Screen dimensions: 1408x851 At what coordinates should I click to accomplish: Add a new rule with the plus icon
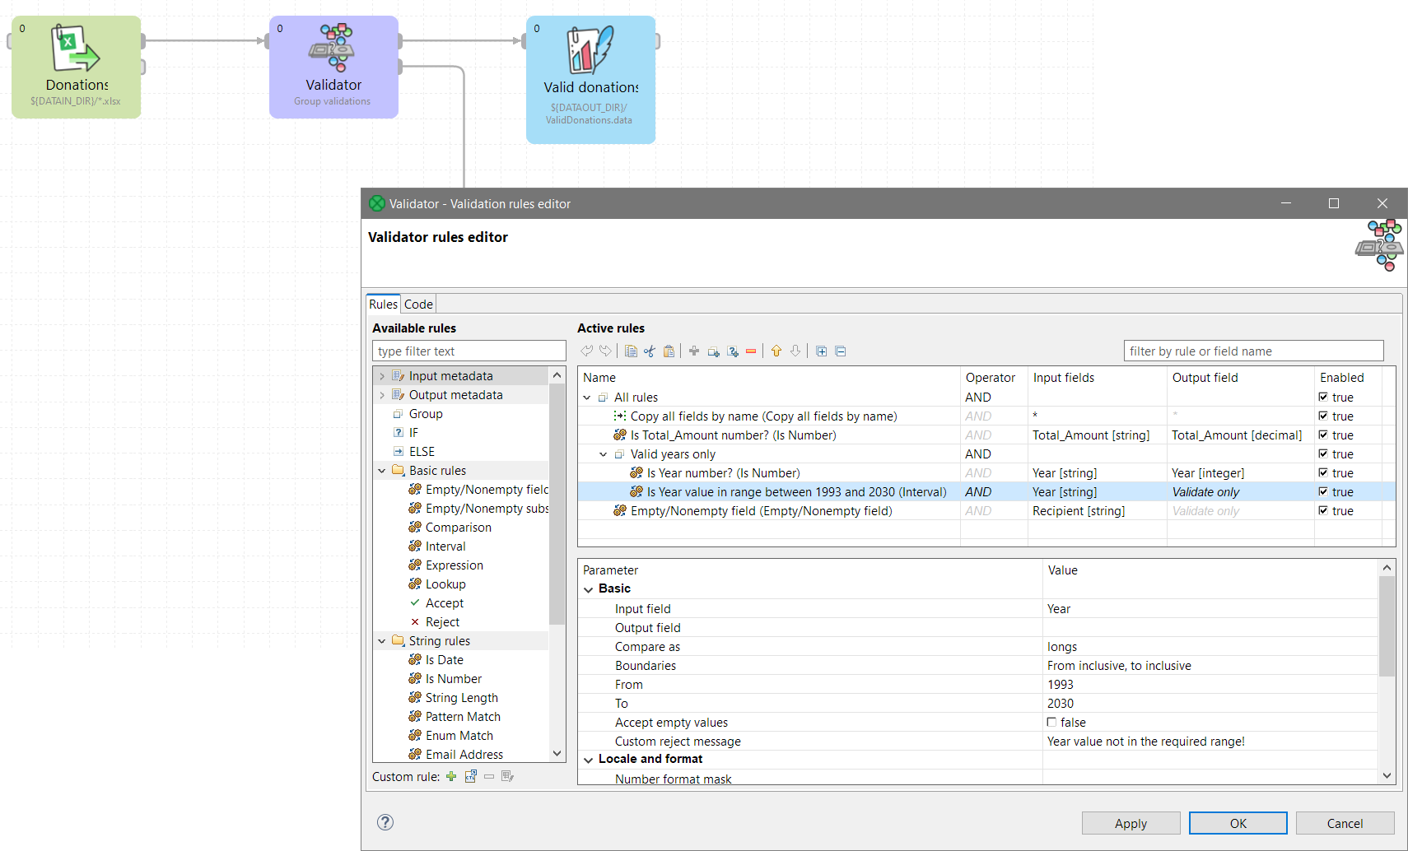(694, 351)
